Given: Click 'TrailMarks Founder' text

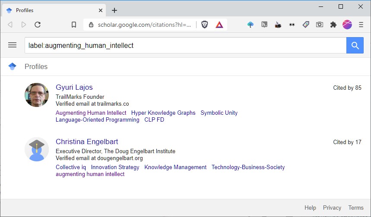Looking at the screenshot, I should [x=80, y=97].
